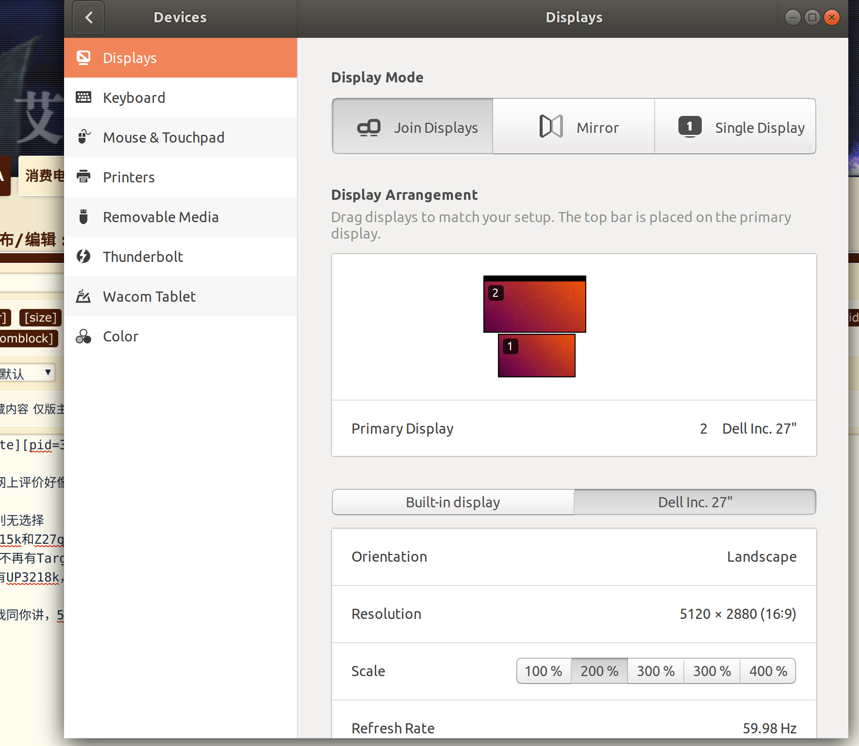Set scale to 100 %

(544, 671)
